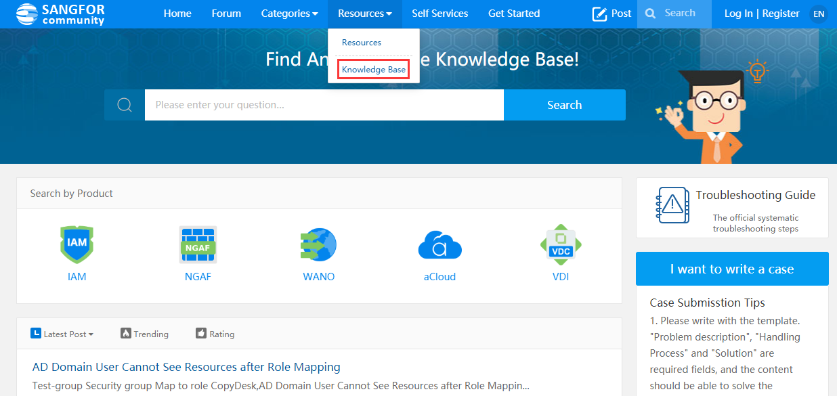Viewport: 837px width, 396px height.
Task: Click the Register link
Action: click(x=781, y=14)
